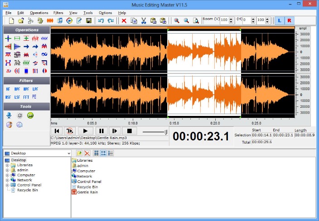Open the Desktop folder dropdown
This screenshot has height=221, width=319.
coord(68,154)
